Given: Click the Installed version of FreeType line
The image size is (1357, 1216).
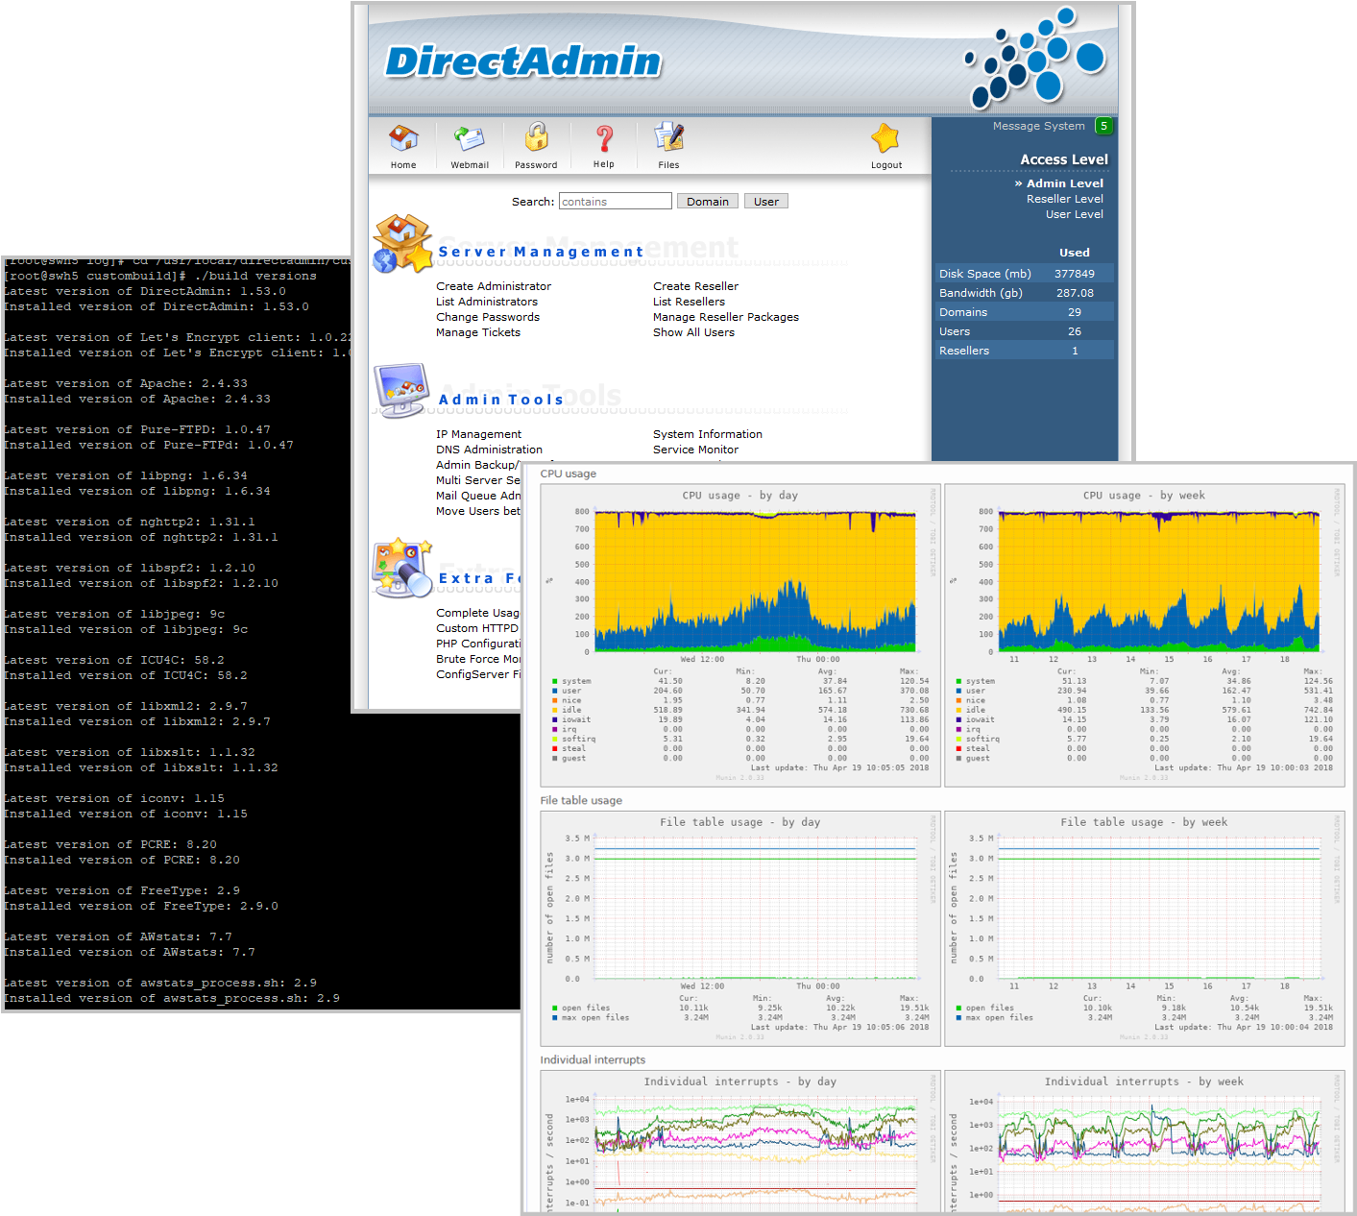Looking at the screenshot, I should (x=140, y=906).
